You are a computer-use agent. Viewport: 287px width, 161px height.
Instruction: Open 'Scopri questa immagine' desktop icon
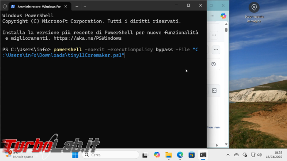click(x=254, y=12)
